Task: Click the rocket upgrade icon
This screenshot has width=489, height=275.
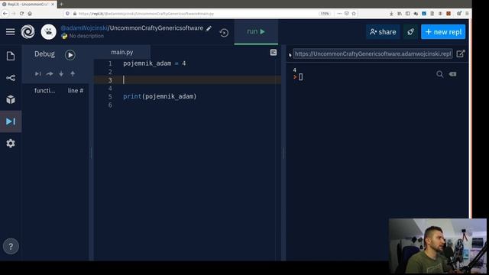Action: 410,32
